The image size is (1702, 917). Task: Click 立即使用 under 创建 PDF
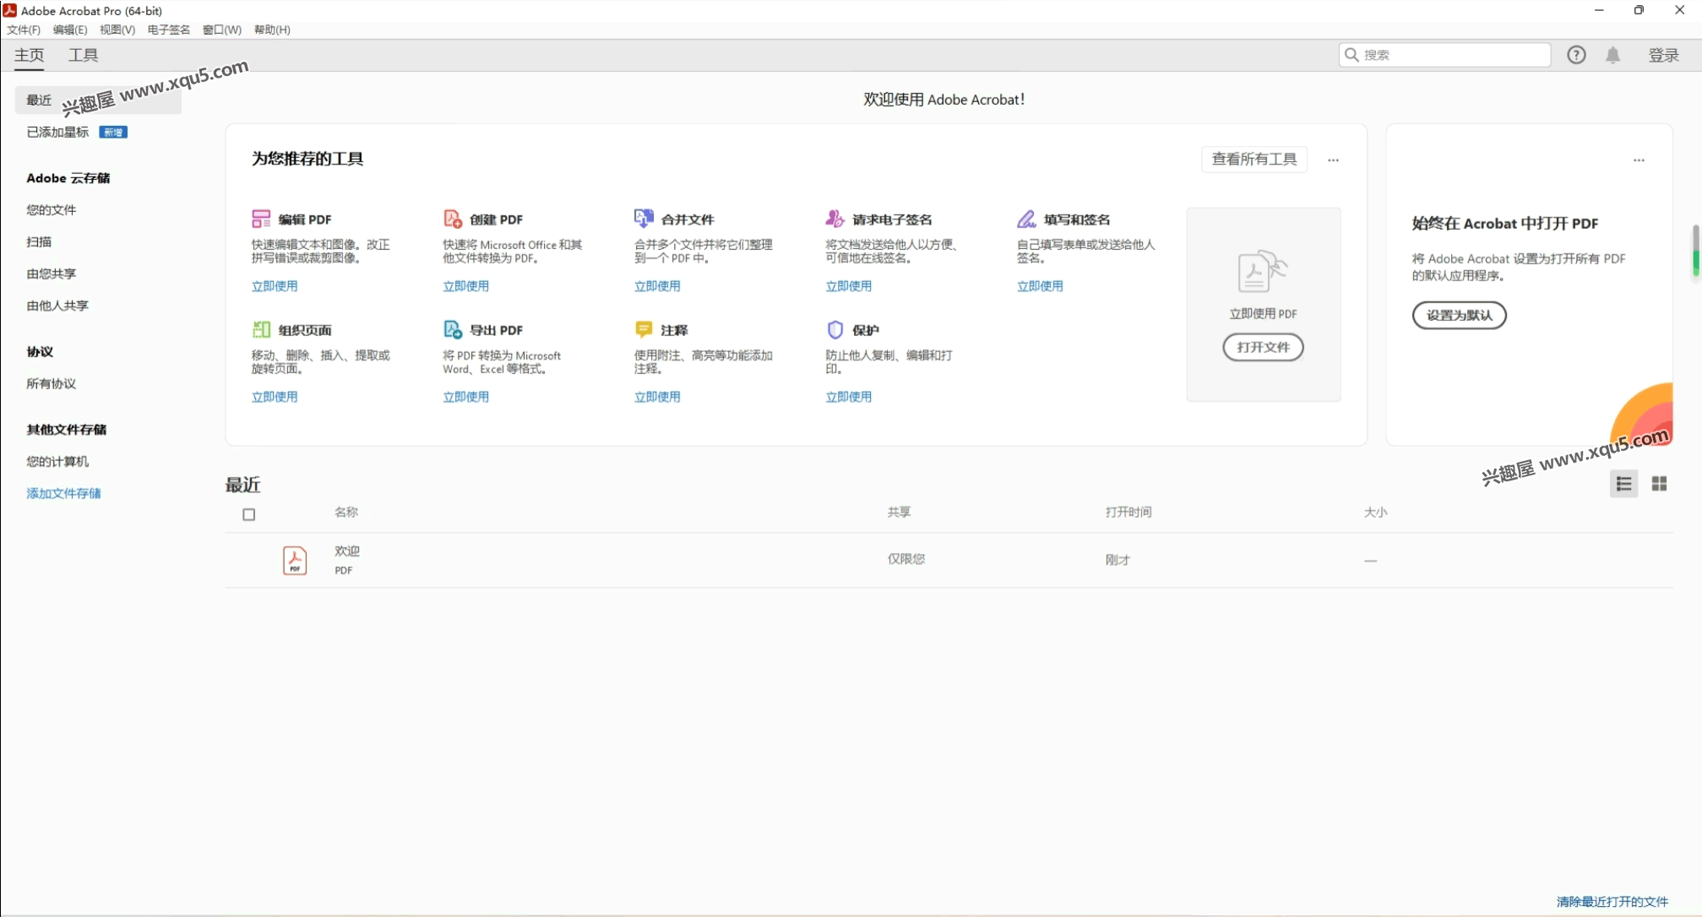coord(466,286)
